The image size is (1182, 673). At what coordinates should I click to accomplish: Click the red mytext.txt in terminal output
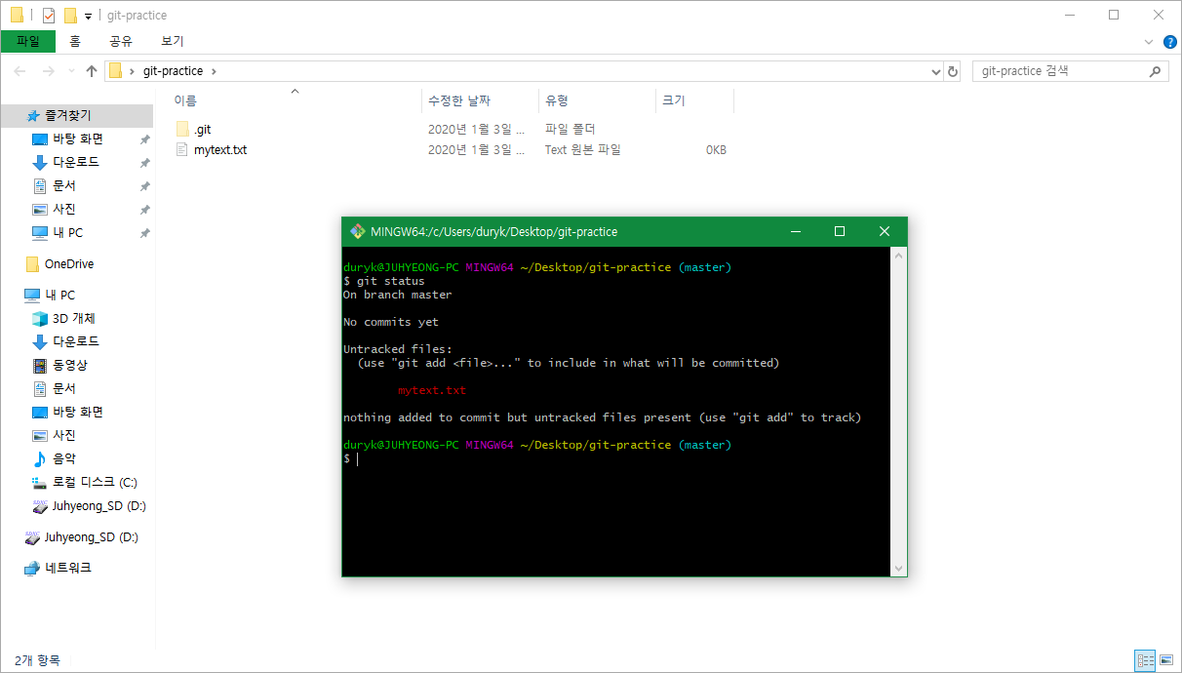point(432,390)
